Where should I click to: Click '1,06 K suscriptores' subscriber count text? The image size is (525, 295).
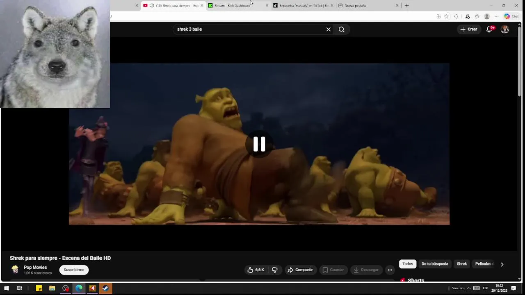click(x=38, y=273)
